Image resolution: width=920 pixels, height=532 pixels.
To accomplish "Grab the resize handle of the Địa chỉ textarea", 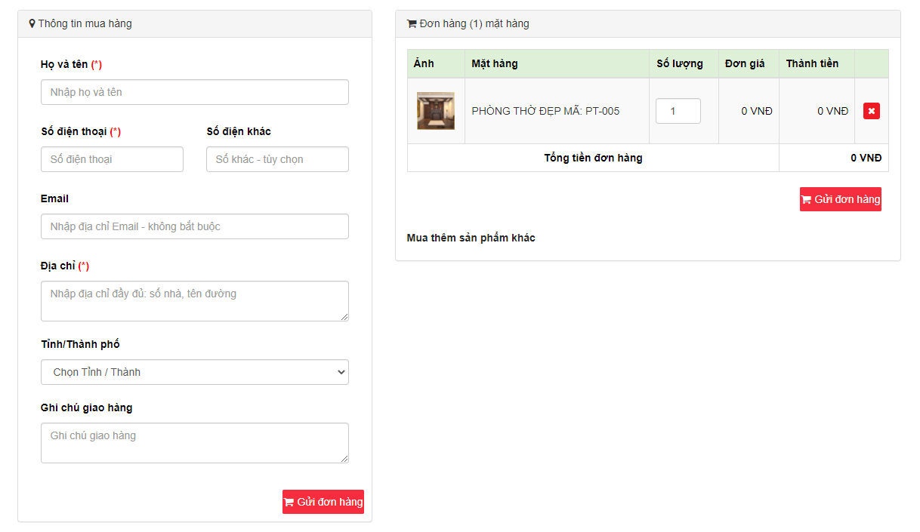I will click(344, 317).
